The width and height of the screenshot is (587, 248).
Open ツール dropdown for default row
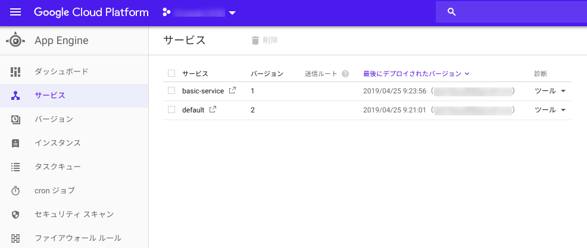pos(549,110)
